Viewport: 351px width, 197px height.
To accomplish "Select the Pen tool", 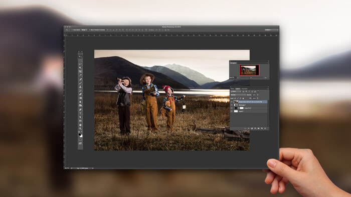I will (x=80, y=109).
